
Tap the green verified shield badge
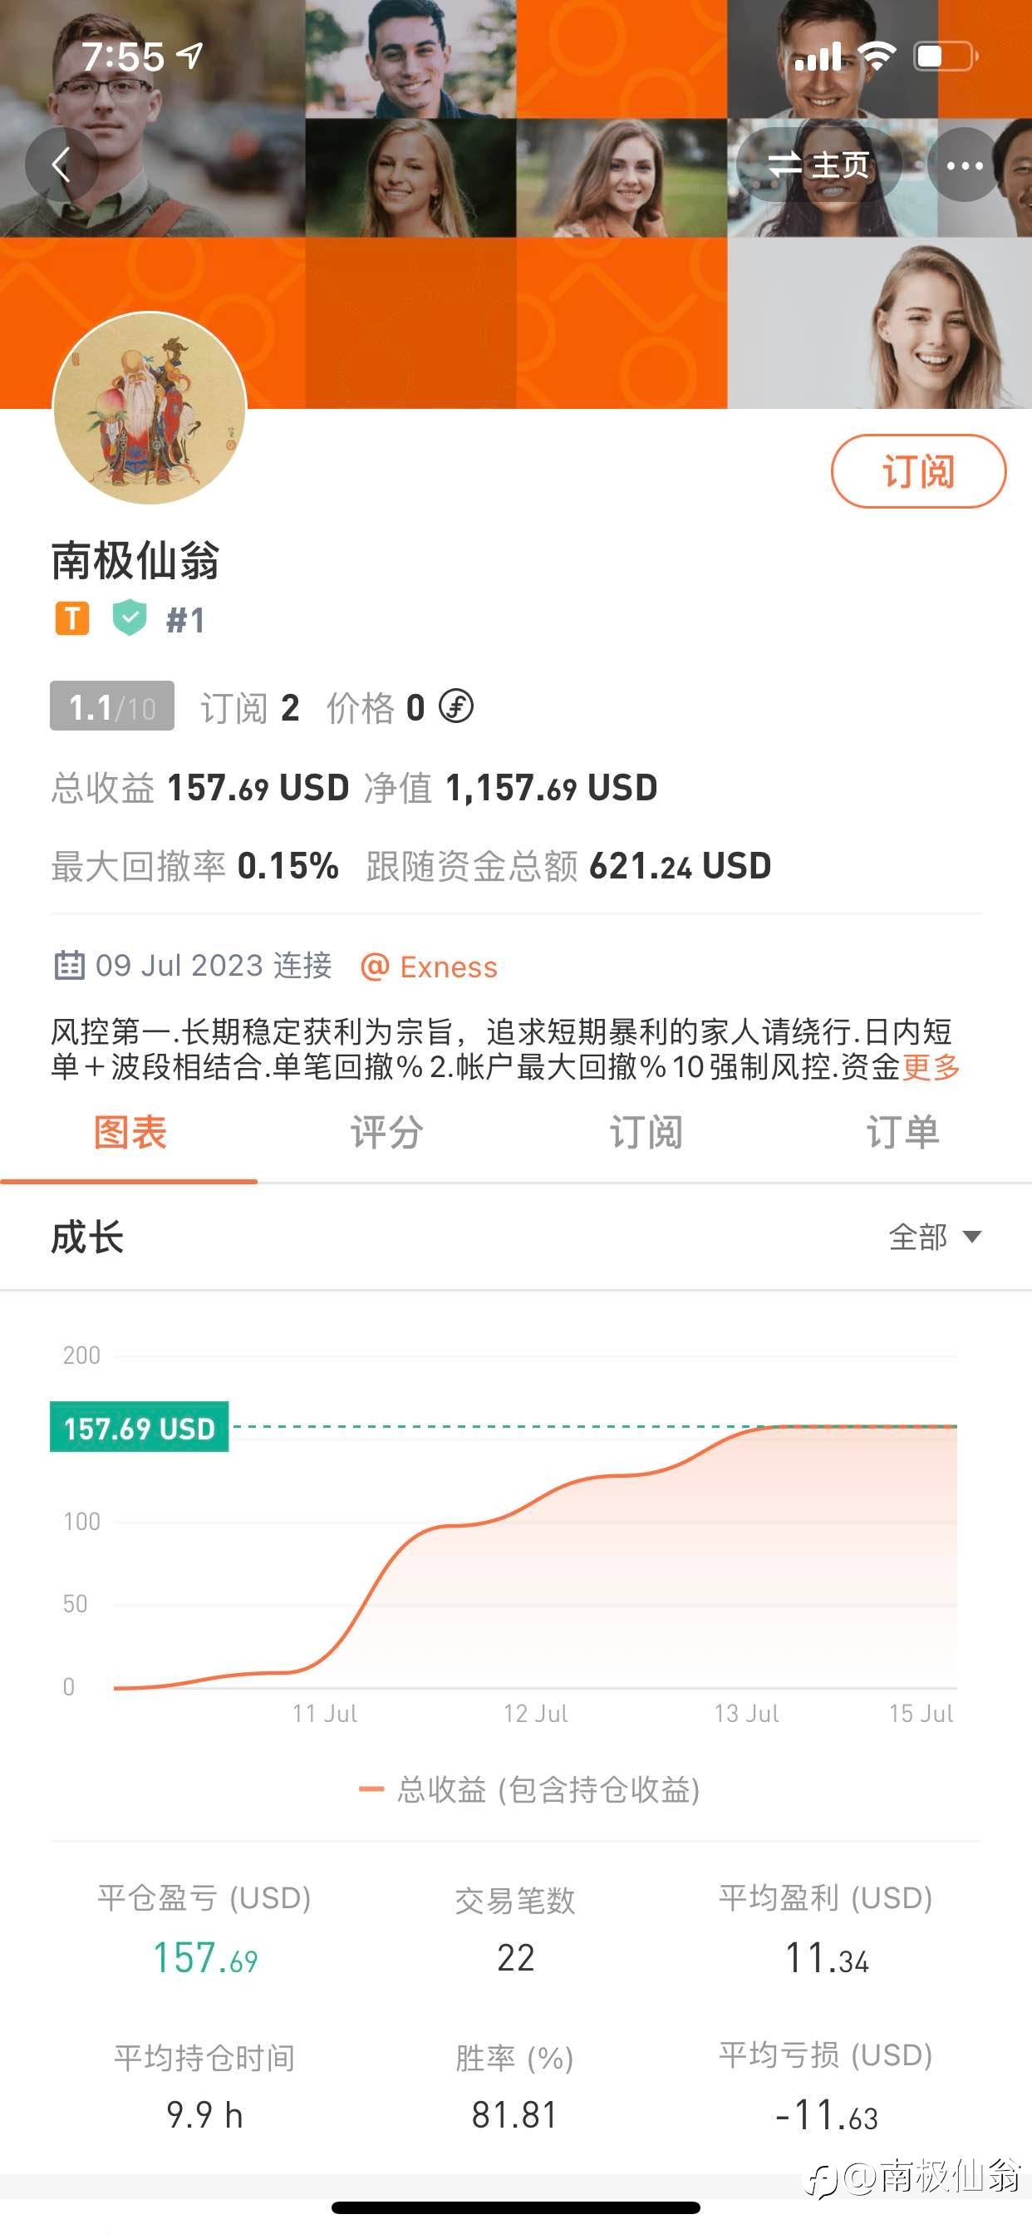pos(130,618)
